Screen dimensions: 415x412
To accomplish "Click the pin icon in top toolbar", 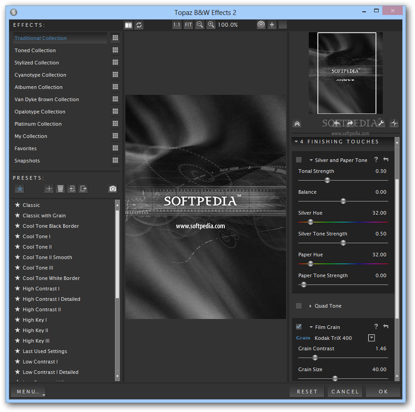I will (272, 25).
